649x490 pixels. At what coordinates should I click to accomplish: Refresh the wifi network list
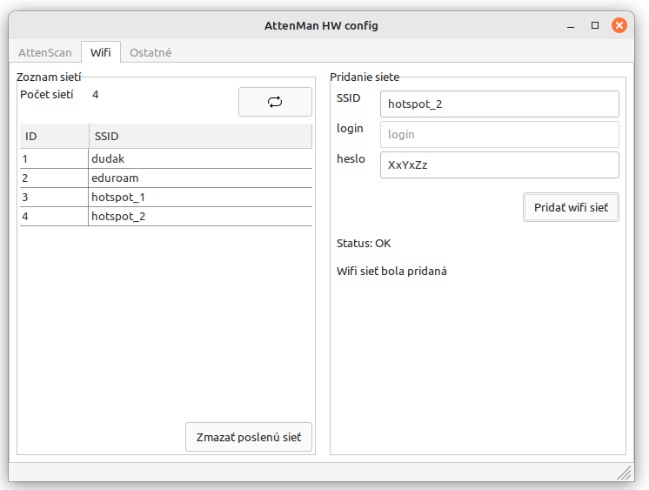click(x=275, y=102)
